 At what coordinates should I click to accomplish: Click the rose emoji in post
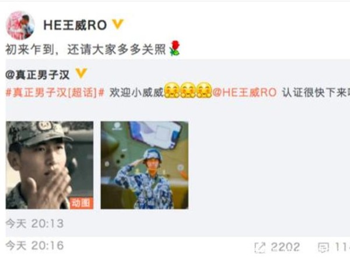point(174,48)
